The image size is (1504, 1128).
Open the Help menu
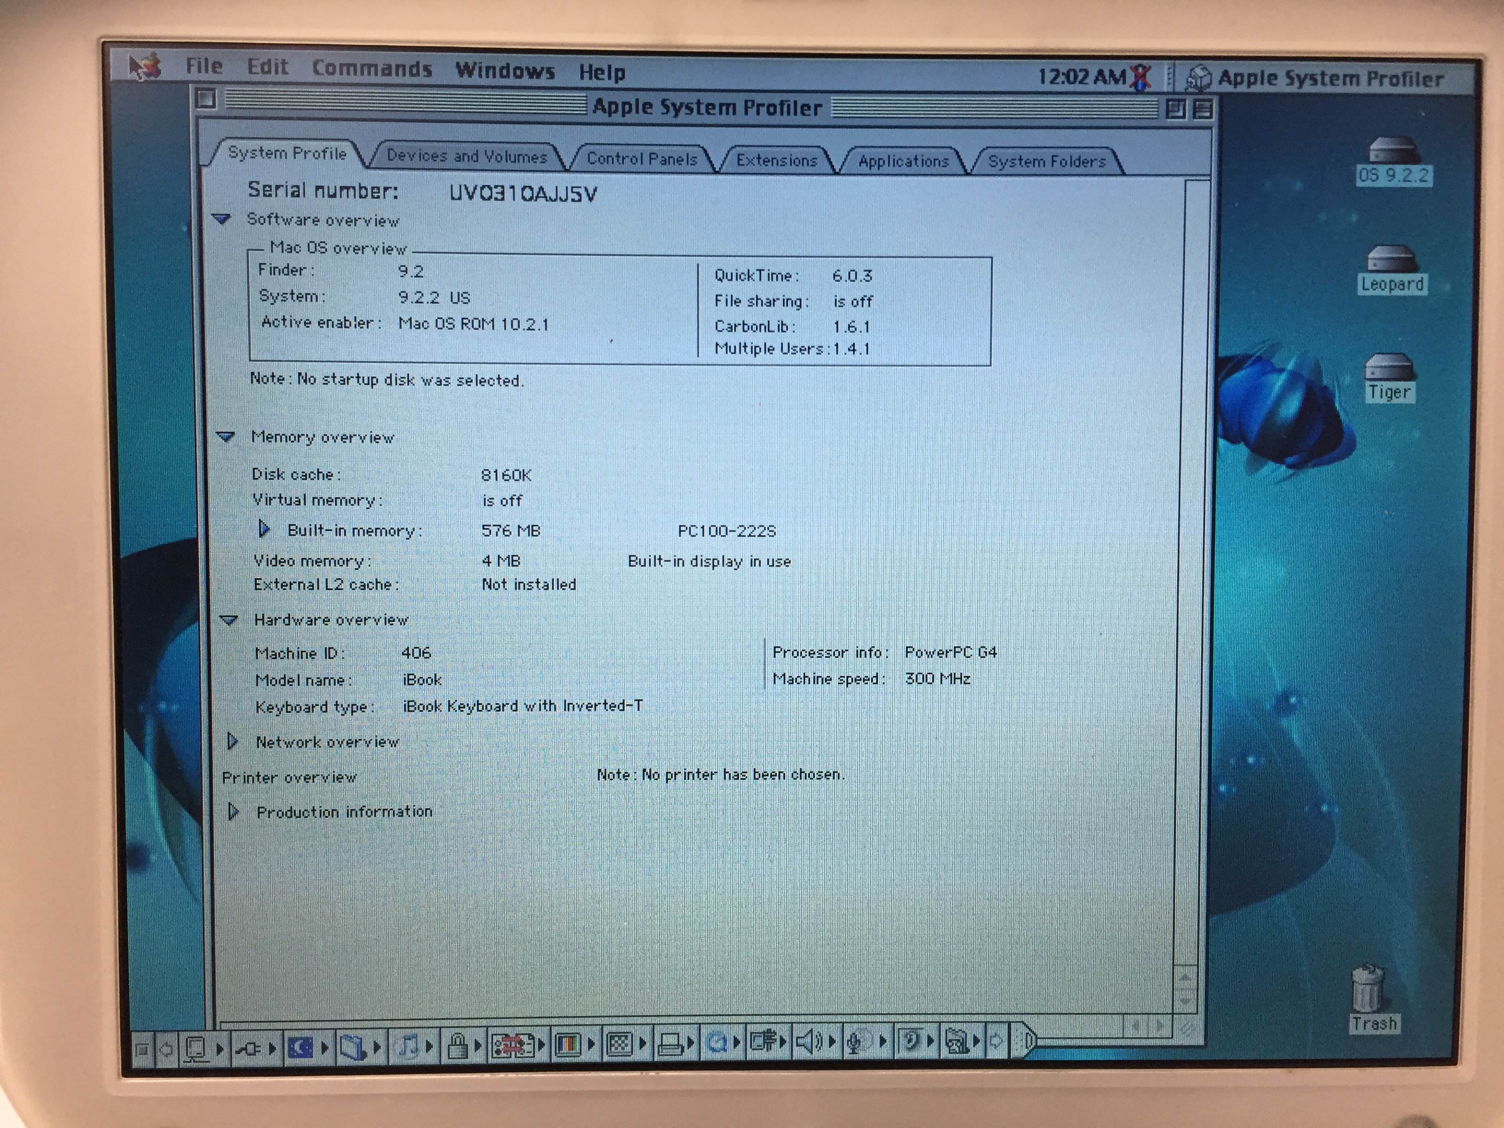(602, 72)
